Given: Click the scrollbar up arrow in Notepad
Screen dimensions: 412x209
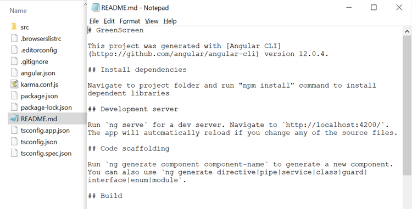Looking at the screenshot, I should coord(407,31).
